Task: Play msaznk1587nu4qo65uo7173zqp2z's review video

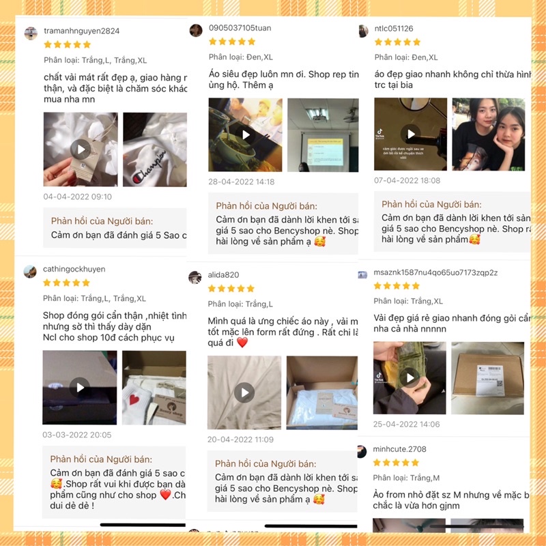Action: 409,378
